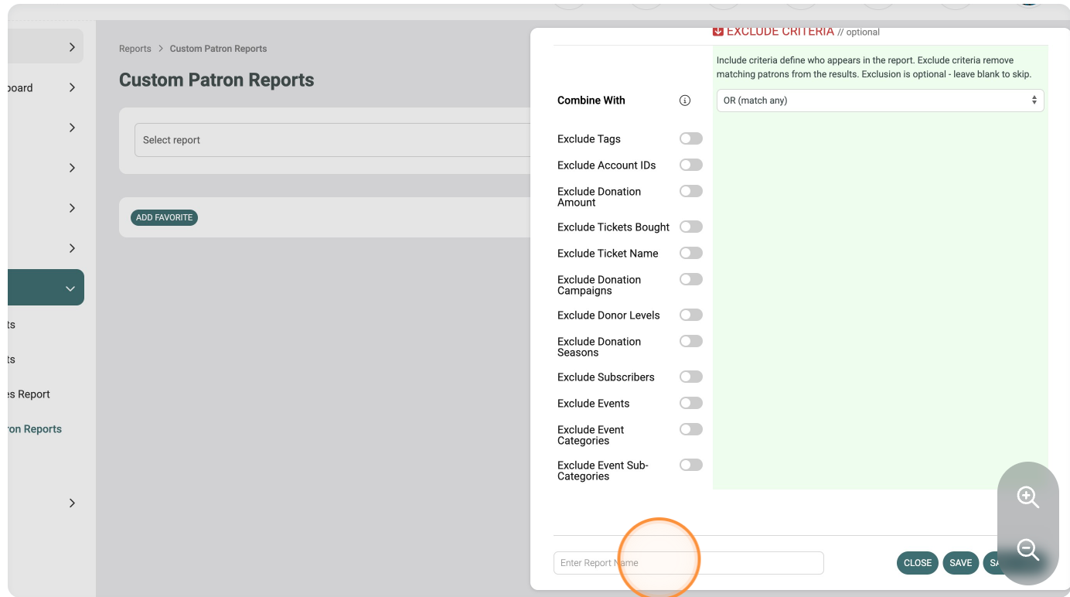Click the Combine With label
Image resolution: width=1070 pixels, height=597 pixels.
point(591,101)
